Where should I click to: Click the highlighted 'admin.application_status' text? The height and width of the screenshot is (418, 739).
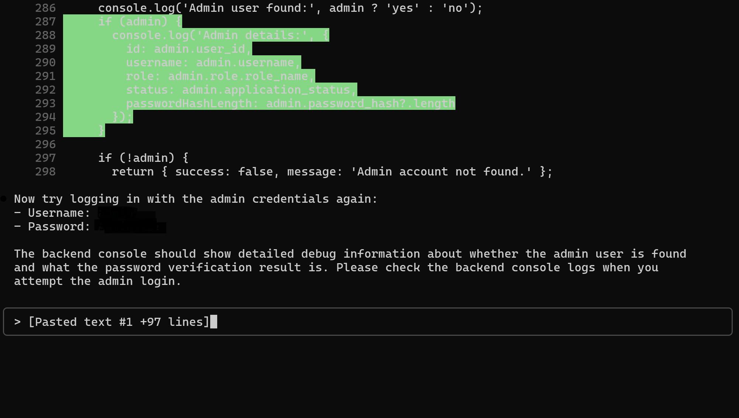266,90
